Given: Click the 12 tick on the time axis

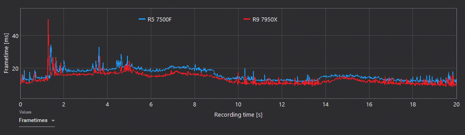Looking at the screenshot, I should 282,104.
